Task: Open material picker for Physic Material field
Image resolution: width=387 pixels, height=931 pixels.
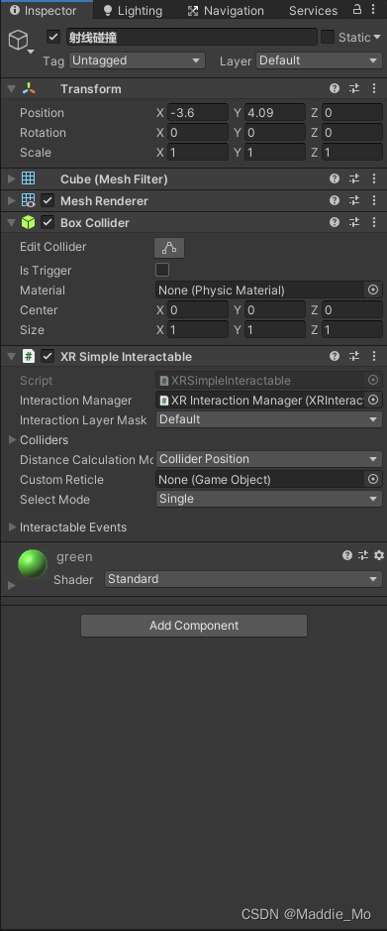Action: (373, 290)
